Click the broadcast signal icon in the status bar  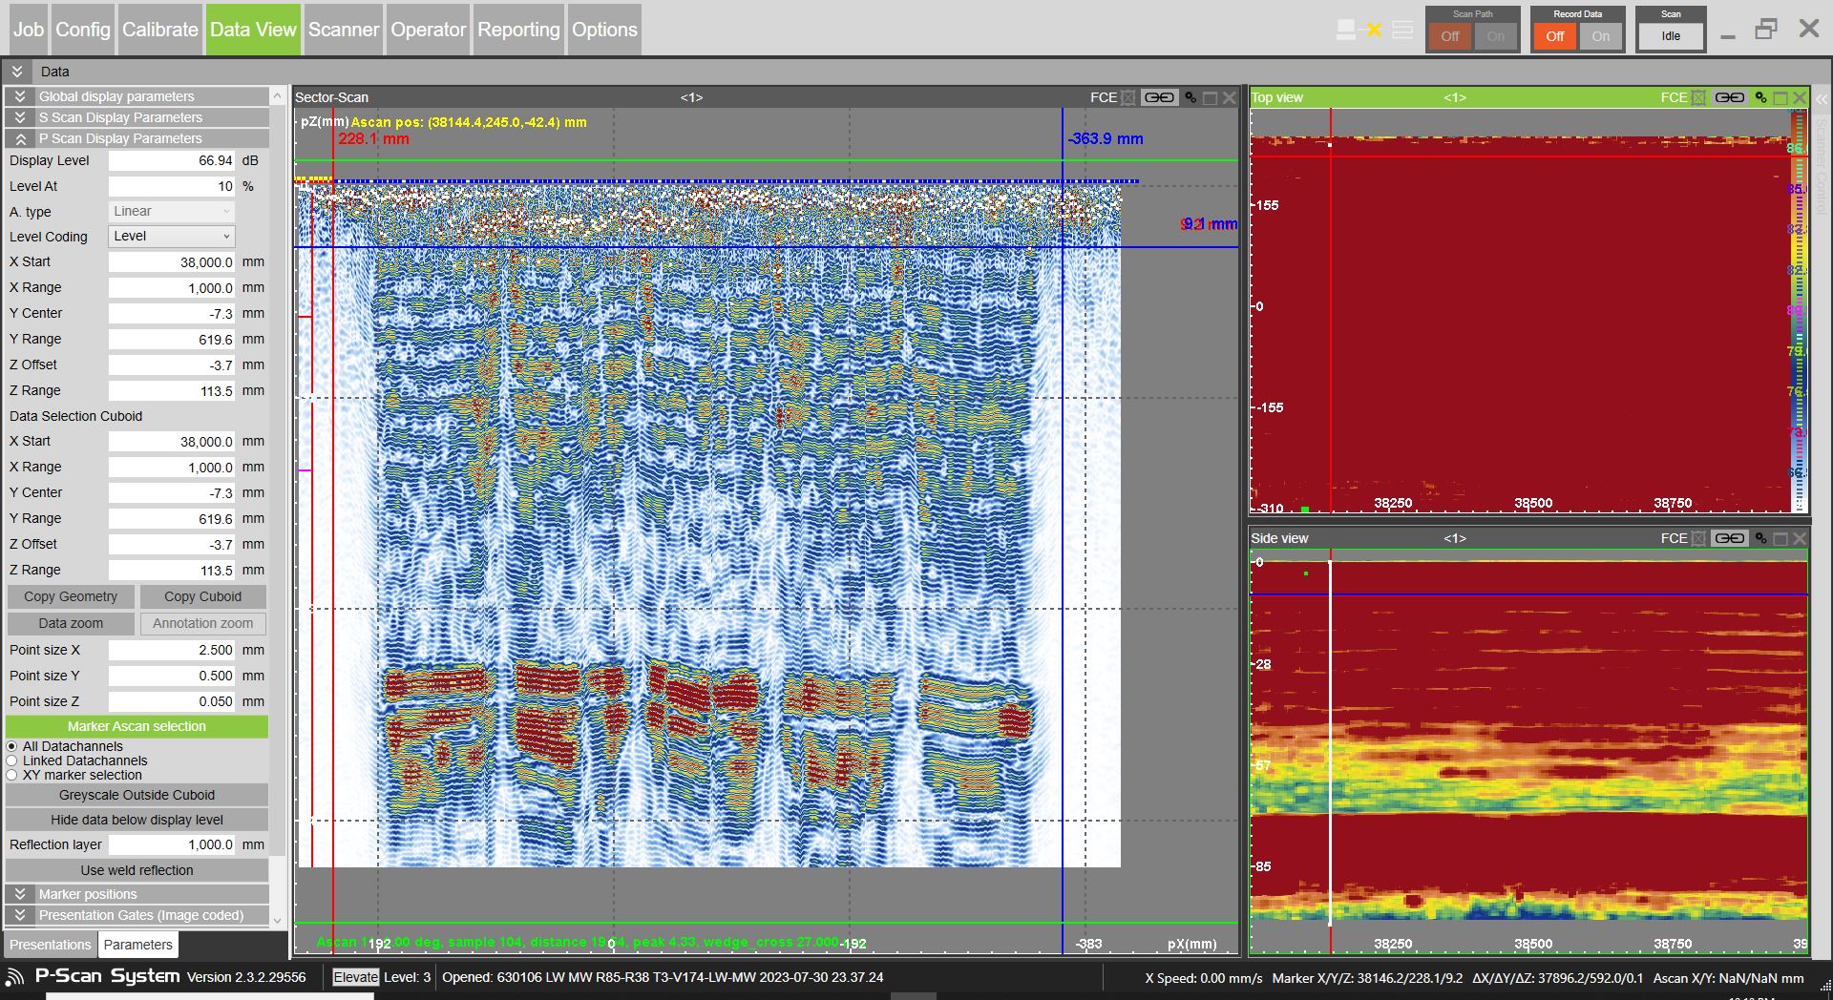point(14,977)
